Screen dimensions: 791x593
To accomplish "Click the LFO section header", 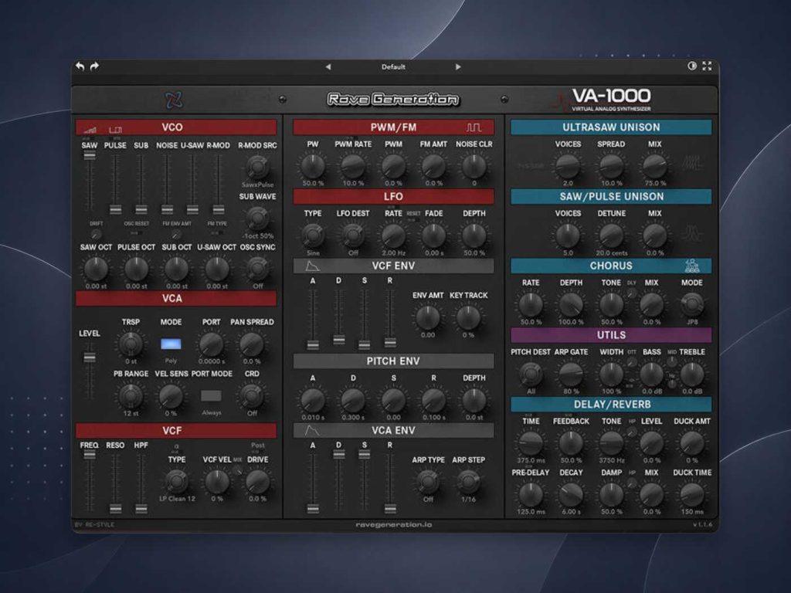I will click(393, 197).
